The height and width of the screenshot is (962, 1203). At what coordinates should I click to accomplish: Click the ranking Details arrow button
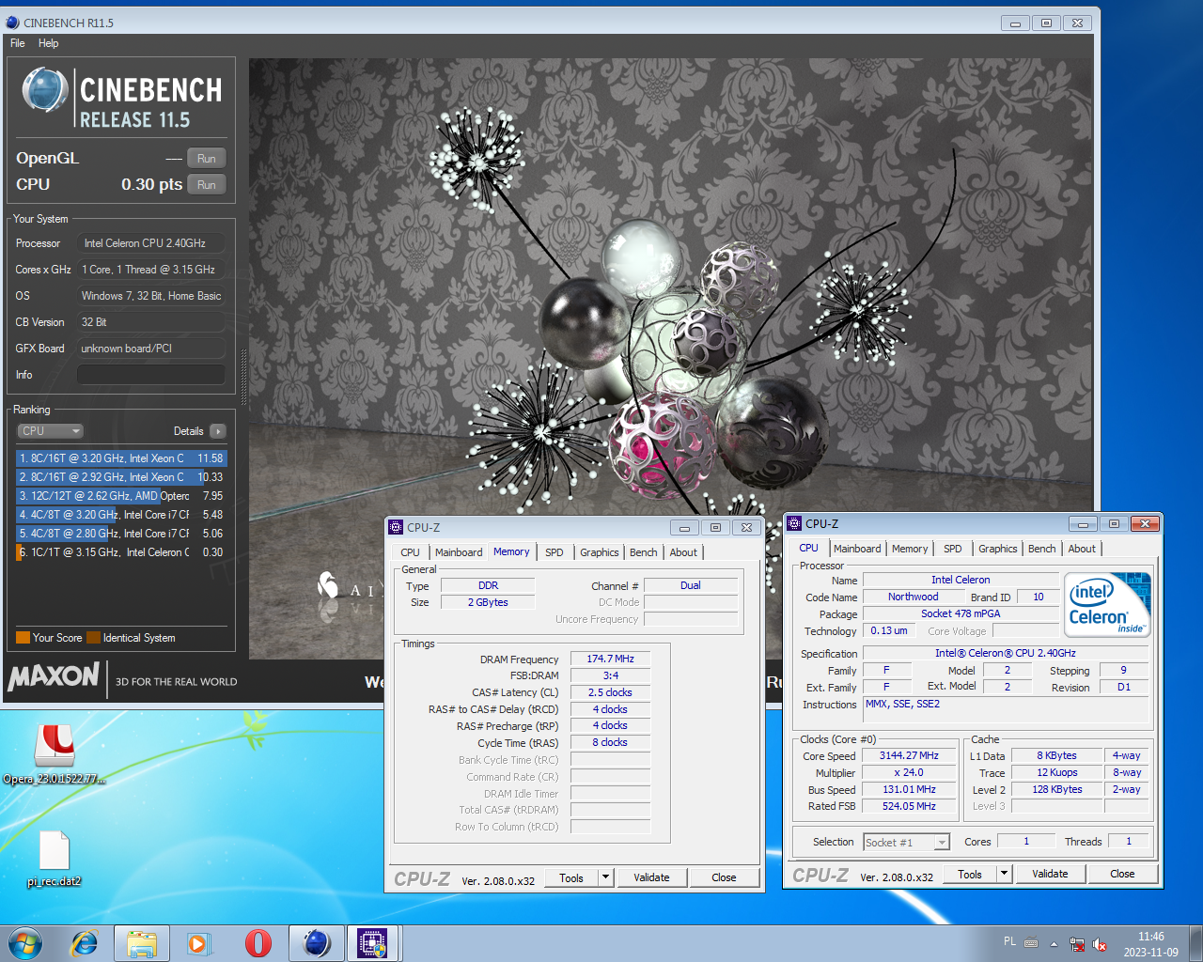pos(218,431)
